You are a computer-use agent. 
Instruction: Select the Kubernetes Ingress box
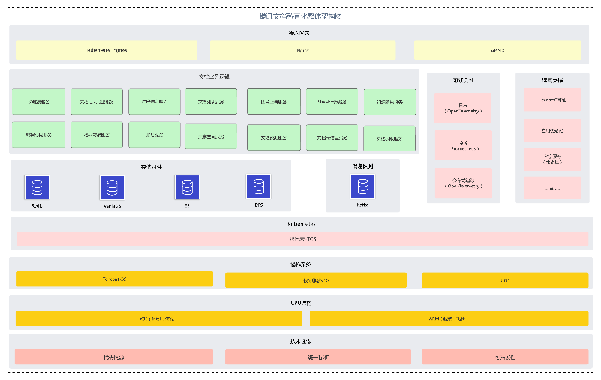click(x=107, y=50)
